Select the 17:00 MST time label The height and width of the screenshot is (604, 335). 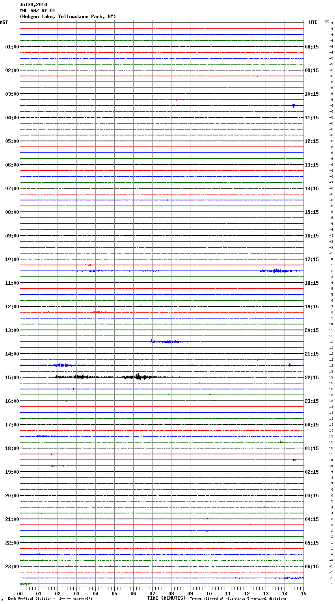click(x=12, y=425)
